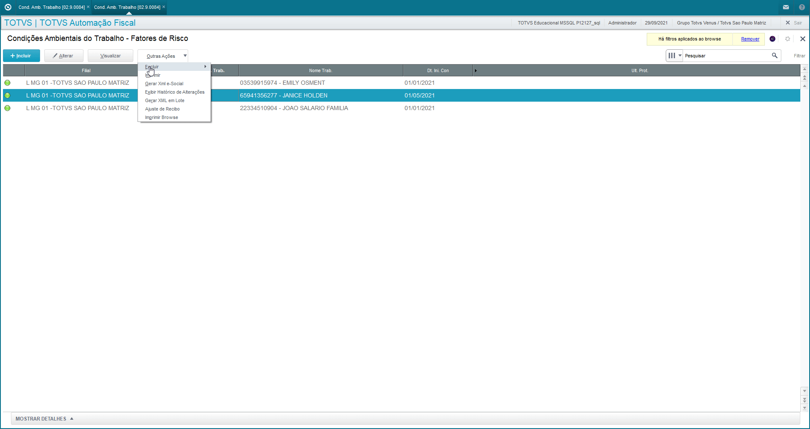Open the mail envelope icon
Screen dimensions: 810x429
pyautogui.click(x=786, y=7)
